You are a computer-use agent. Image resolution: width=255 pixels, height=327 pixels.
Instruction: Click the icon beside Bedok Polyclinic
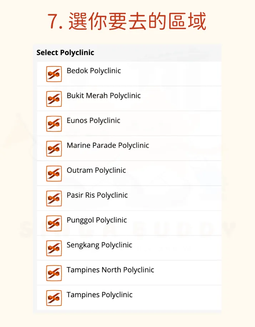click(54, 74)
